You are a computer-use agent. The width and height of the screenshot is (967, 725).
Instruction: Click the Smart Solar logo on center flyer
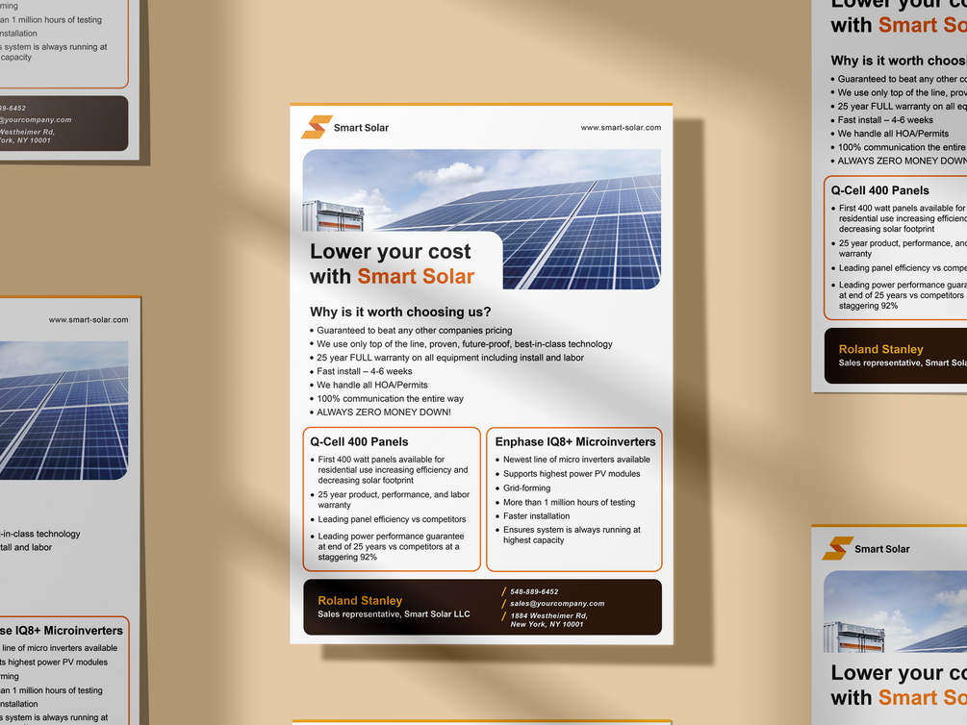coord(317,127)
